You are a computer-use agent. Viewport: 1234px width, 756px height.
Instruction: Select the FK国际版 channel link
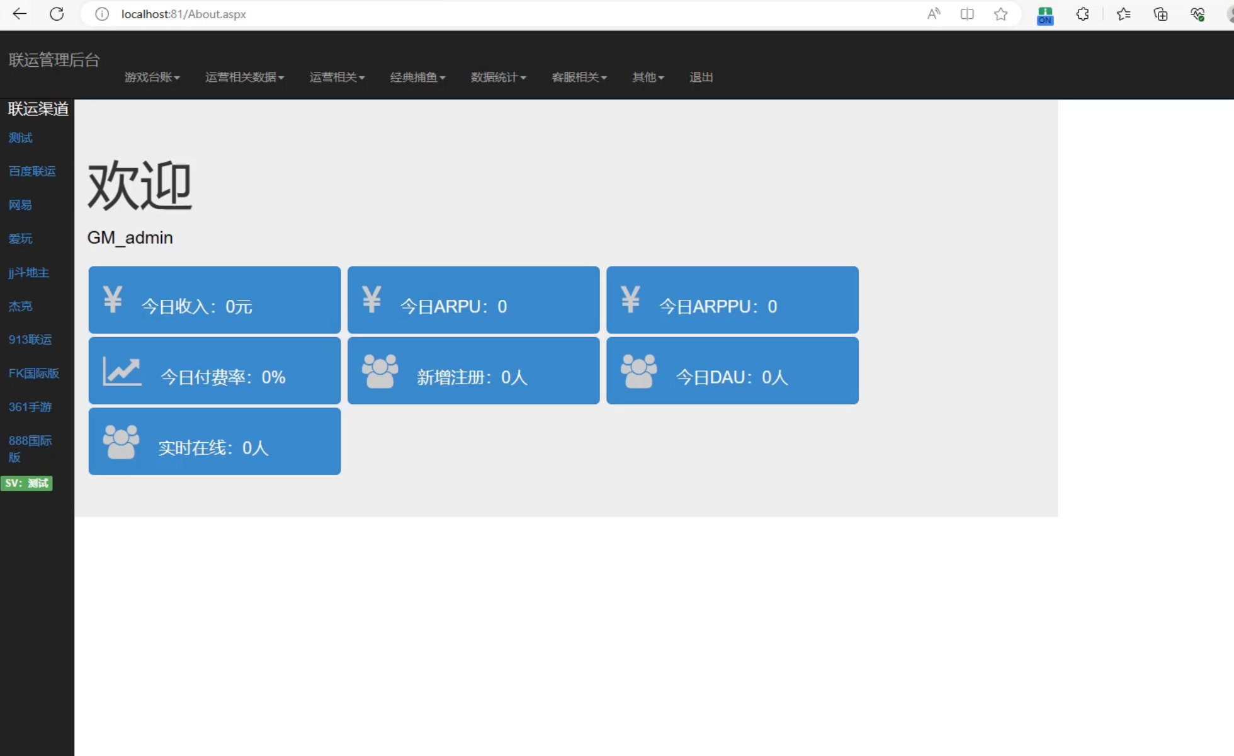tap(33, 373)
